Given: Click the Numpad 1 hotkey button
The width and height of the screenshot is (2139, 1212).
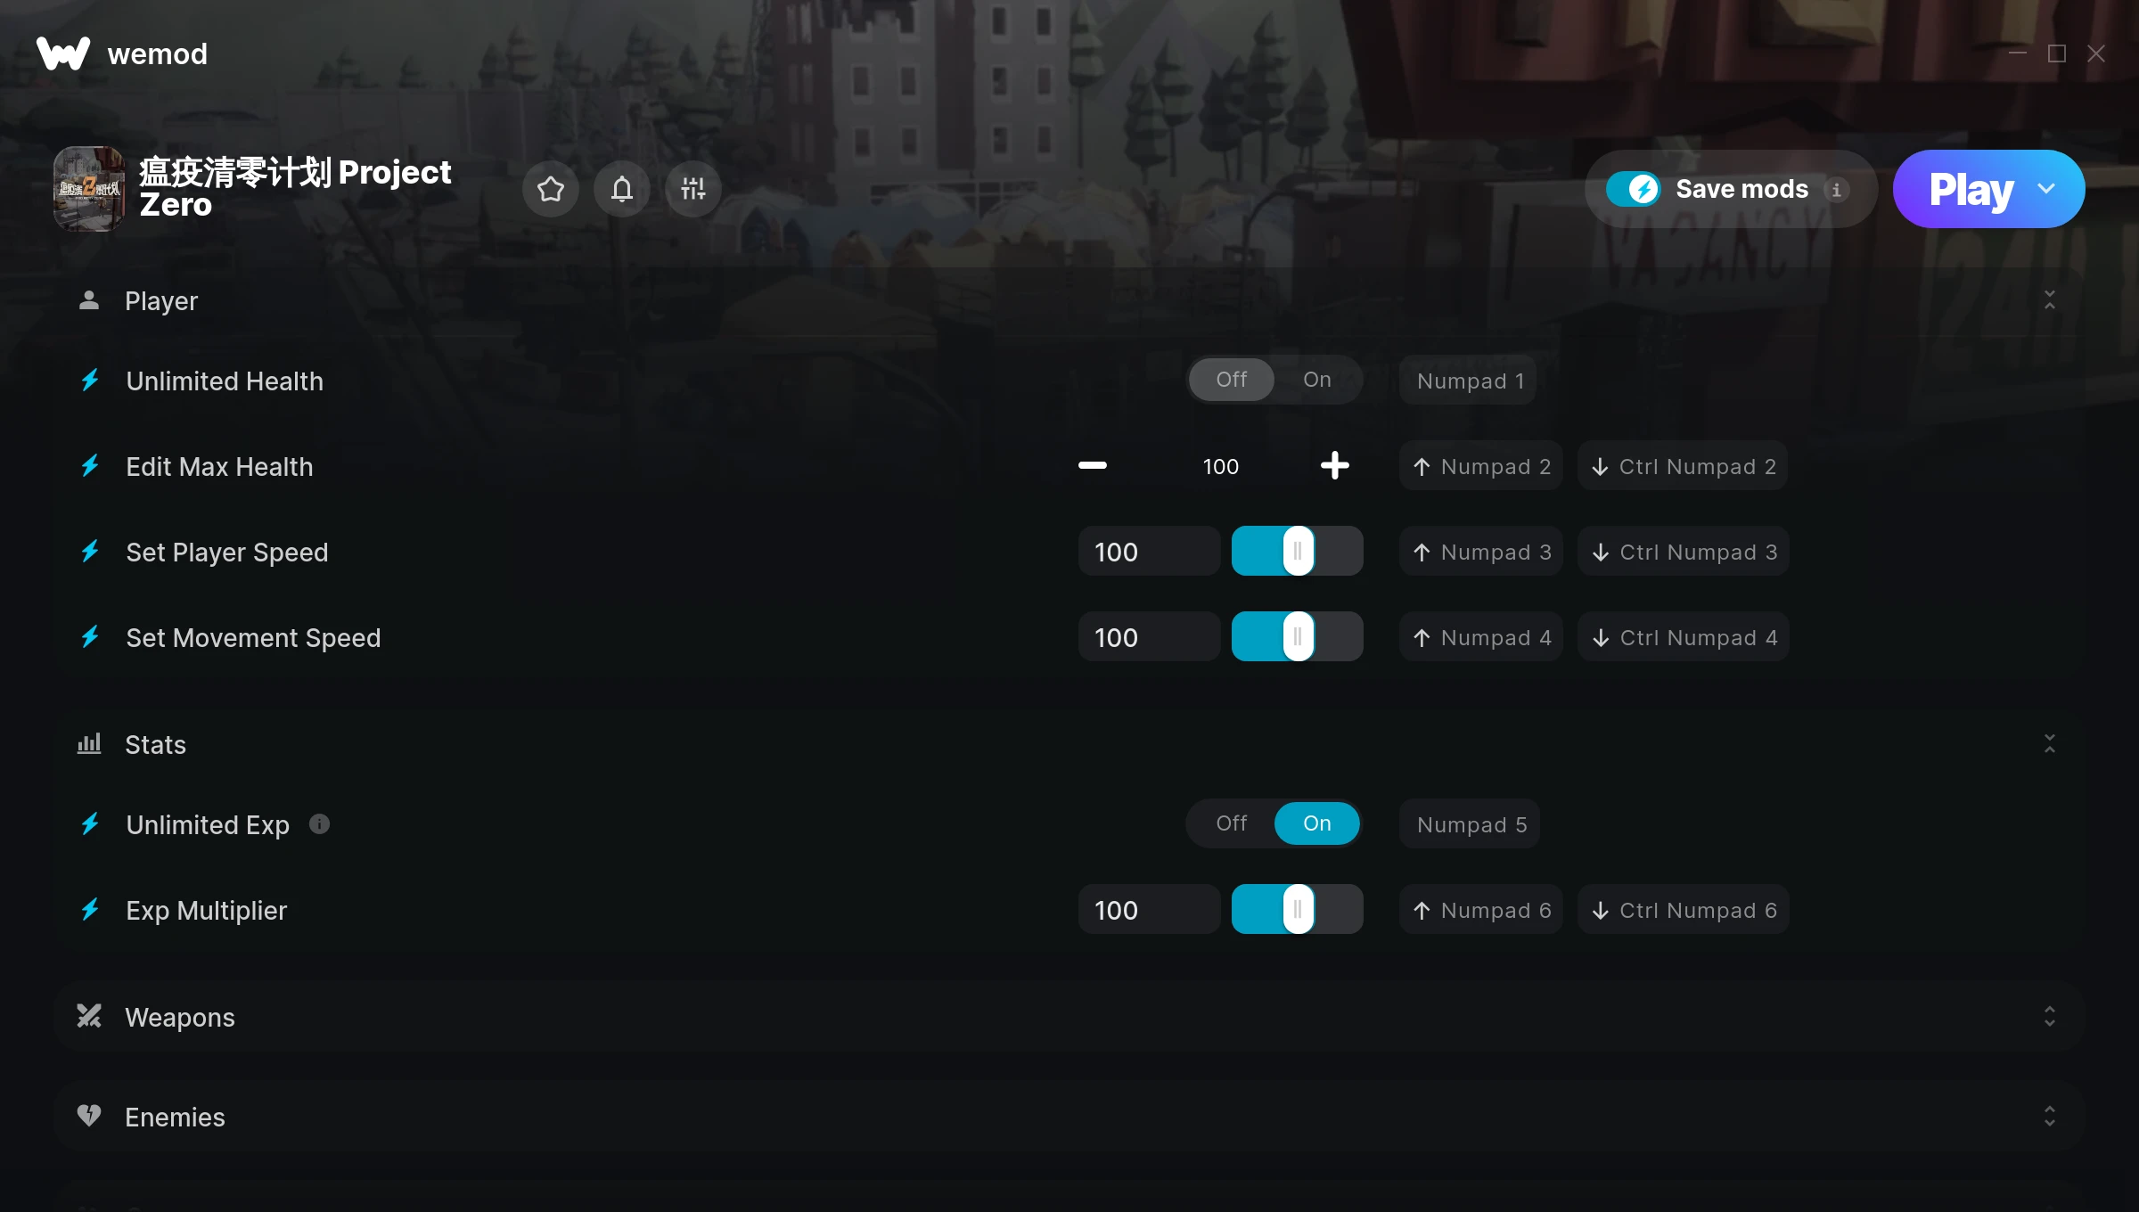Looking at the screenshot, I should point(1468,381).
